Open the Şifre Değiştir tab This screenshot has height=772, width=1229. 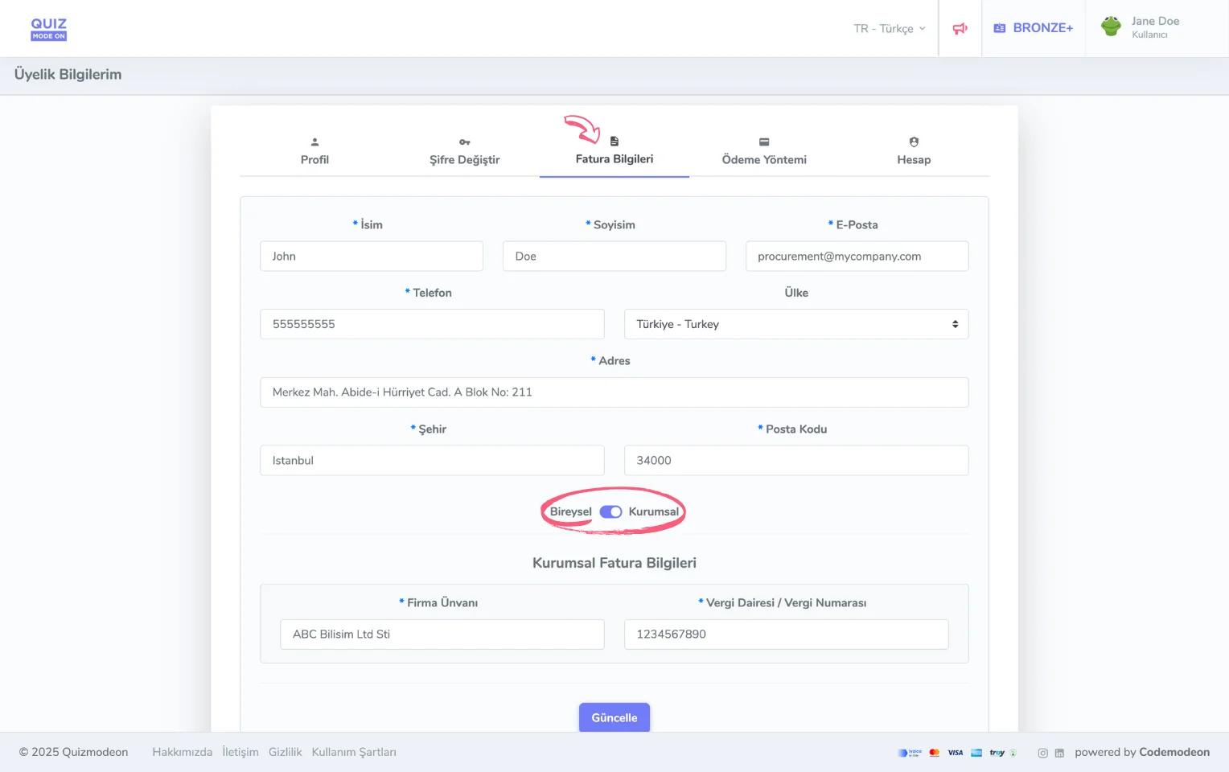464,152
